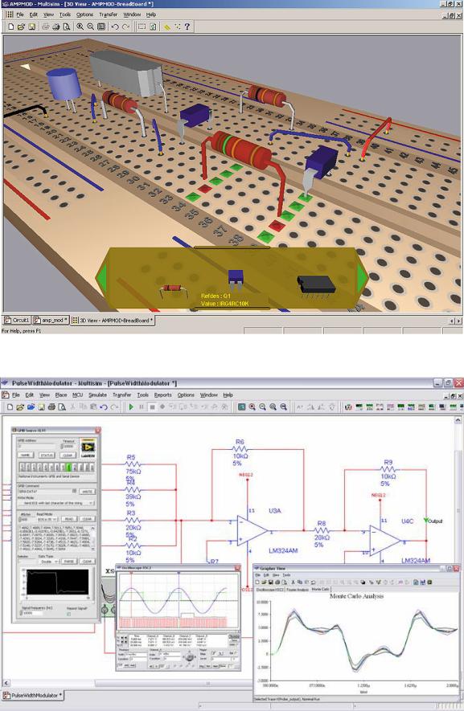The image size is (464, 711).
Task: Click U3A op-amp symbol in schematic
Action: pos(253,530)
